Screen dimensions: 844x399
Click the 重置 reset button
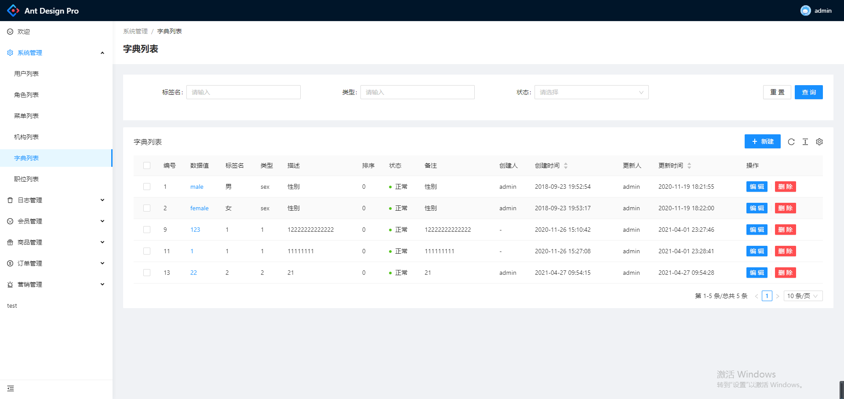coord(777,92)
